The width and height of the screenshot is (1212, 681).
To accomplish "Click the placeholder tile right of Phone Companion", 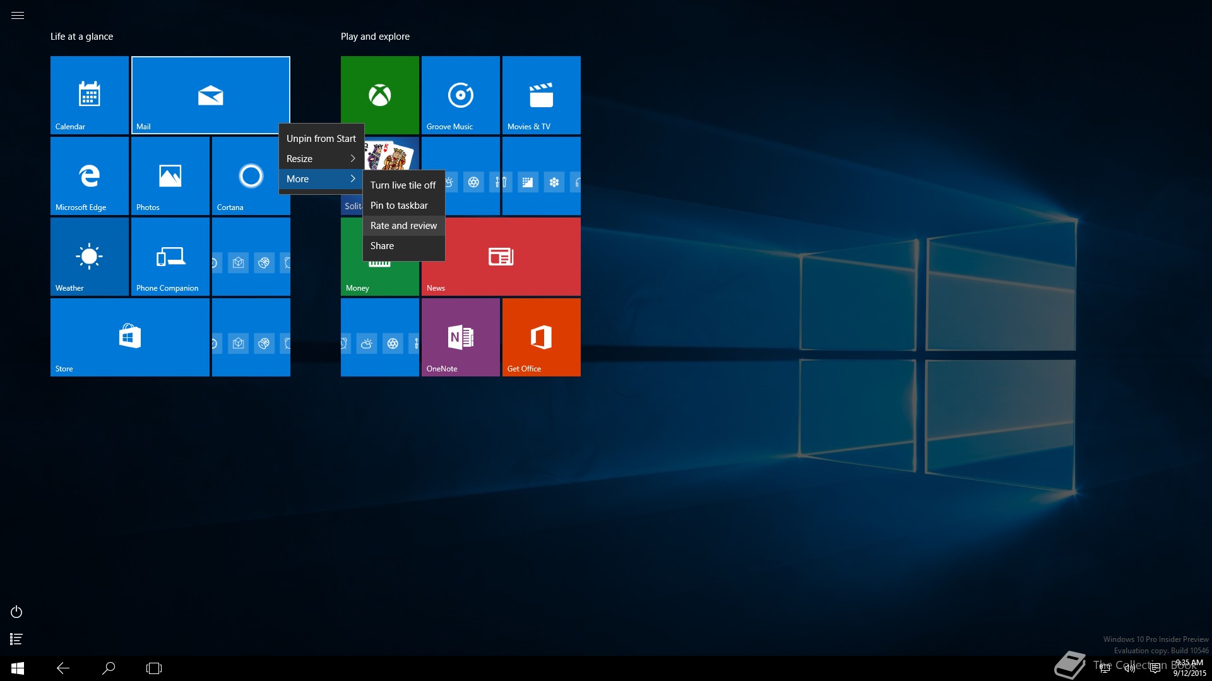I will (251, 257).
